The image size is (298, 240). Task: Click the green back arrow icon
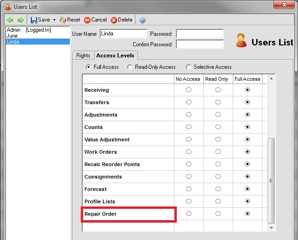10,20
